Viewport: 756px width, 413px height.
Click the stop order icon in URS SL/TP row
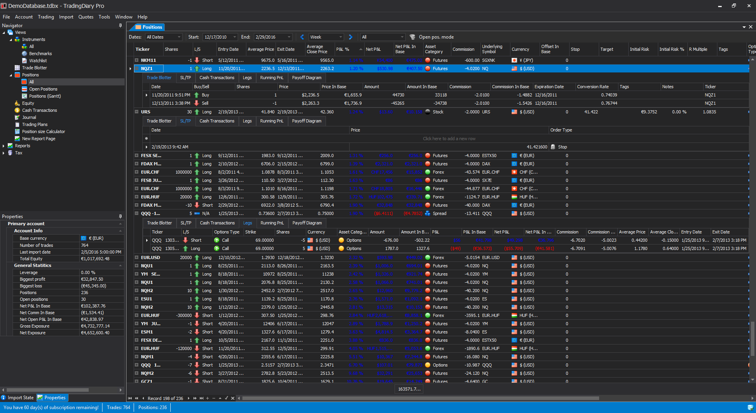coord(553,147)
